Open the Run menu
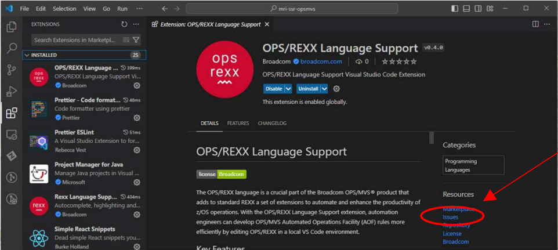Image resolution: width=558 pixels, height=250 pixels. click(122, 9)
